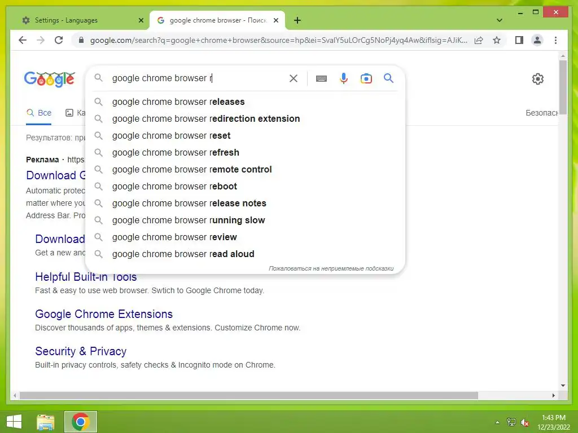Screen dimensions: 578x433
Task: View site information via the padlock icon
Action: click(81, 40)
